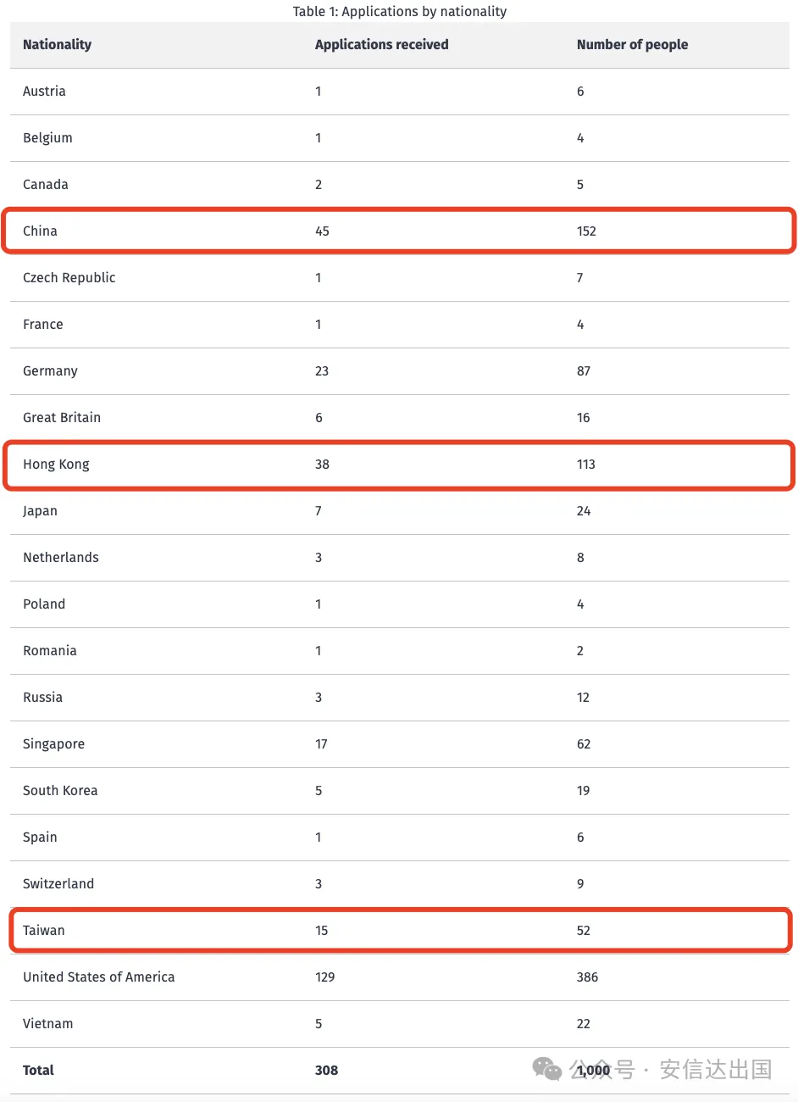Click the 386 people value for USA
Screen dimensions: 798x1102
point(587,977)
